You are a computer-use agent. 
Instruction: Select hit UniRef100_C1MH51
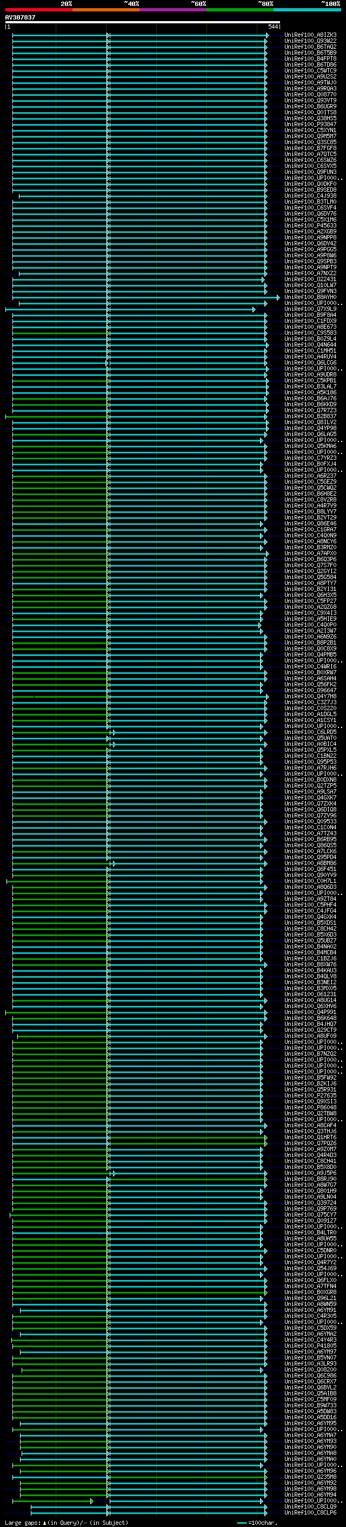[x=310, y=350]
